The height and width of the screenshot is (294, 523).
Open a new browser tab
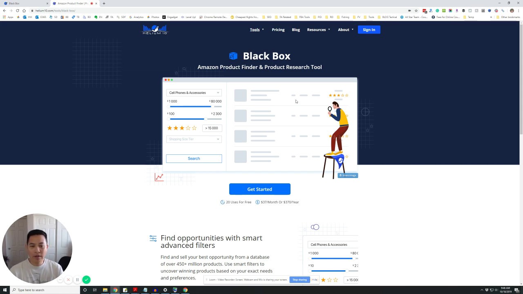pos(104,3)
